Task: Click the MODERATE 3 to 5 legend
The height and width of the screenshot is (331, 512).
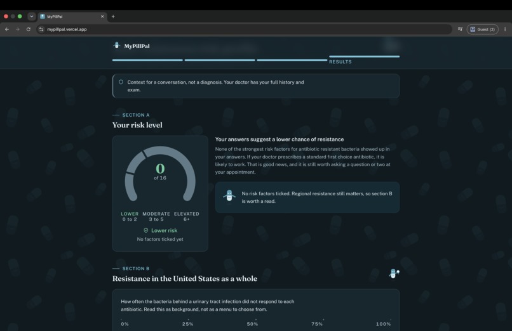Action: pos(156,217)
